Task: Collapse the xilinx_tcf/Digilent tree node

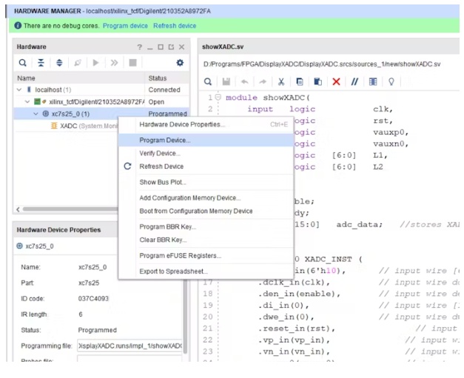Action: [28, 101]
